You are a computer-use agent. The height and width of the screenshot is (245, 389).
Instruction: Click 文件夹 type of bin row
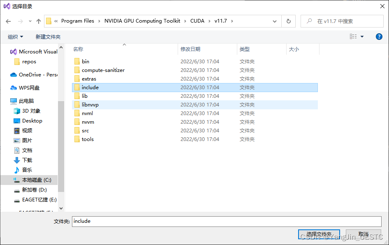(247, 61)
